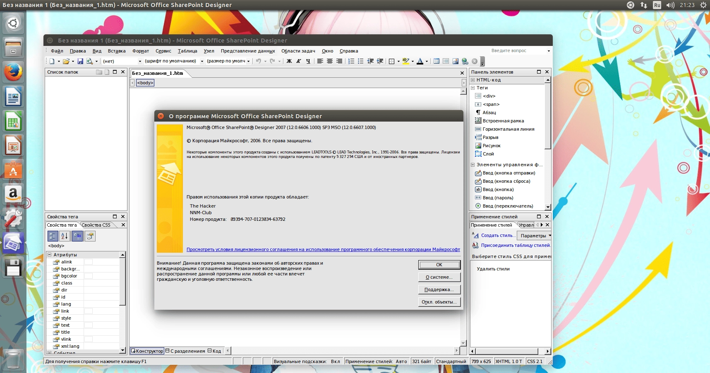Toggle bold (Ж) formatting

pos(289,61)
